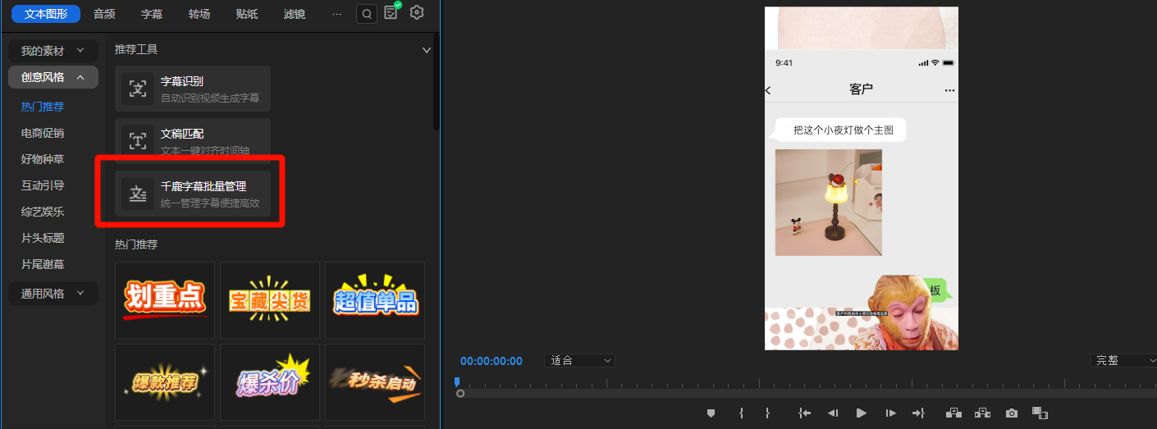Choose the 划重点 text template
The width and height of the screenshot is (1157, 429).
click(x=165, y=300)
